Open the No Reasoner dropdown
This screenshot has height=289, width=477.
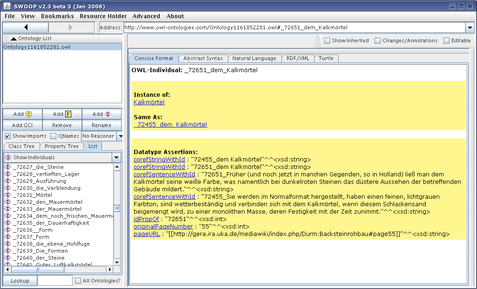click(120, 136)
